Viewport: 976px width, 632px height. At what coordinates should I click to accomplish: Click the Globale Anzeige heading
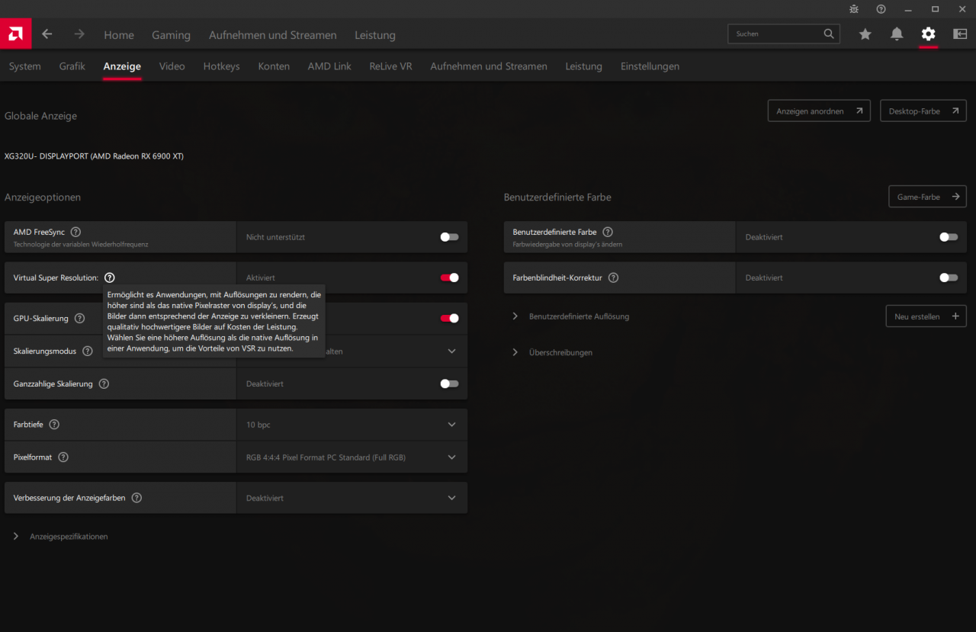[40, 116]
